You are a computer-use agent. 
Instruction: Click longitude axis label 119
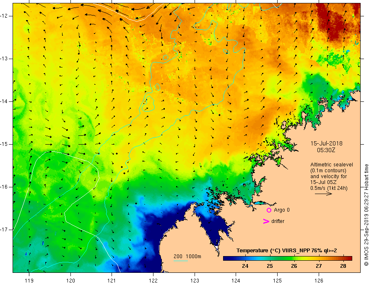(x=29, y=280)
